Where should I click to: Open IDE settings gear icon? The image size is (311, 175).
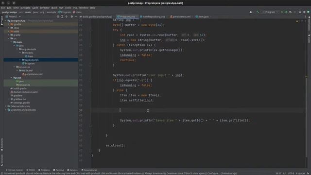pos(304,12)
